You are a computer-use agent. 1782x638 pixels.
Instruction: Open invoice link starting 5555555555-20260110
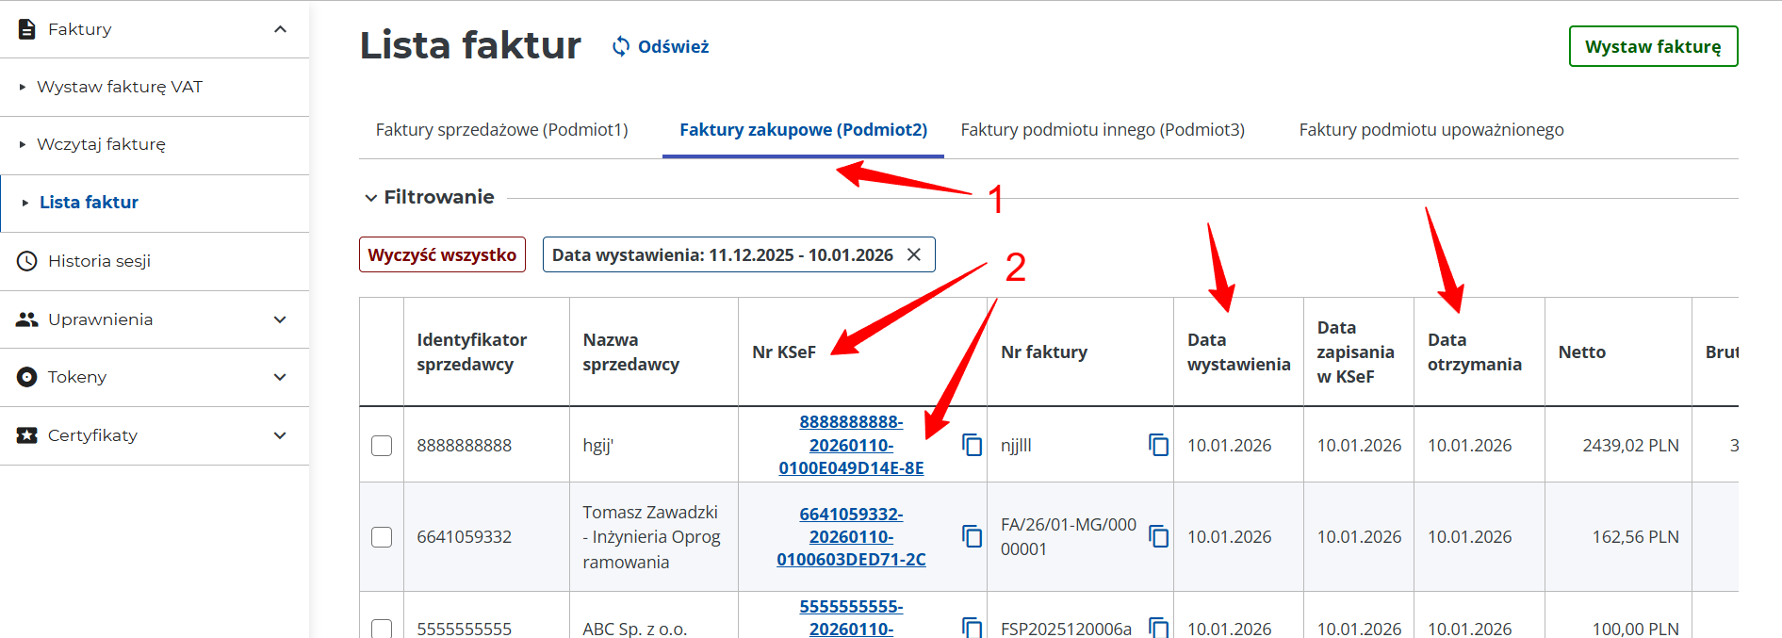851,618
